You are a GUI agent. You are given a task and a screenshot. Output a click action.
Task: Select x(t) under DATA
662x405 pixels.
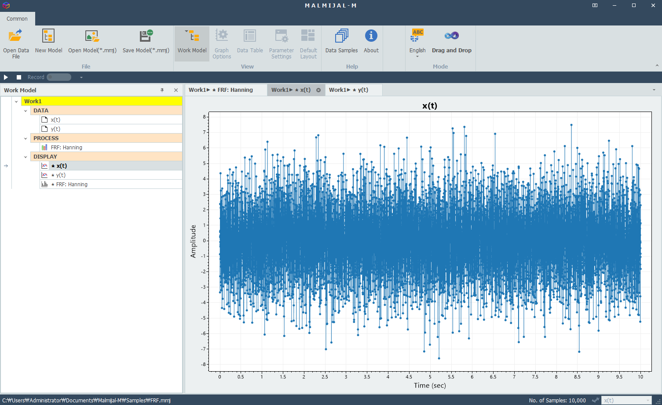click(111, 119)
